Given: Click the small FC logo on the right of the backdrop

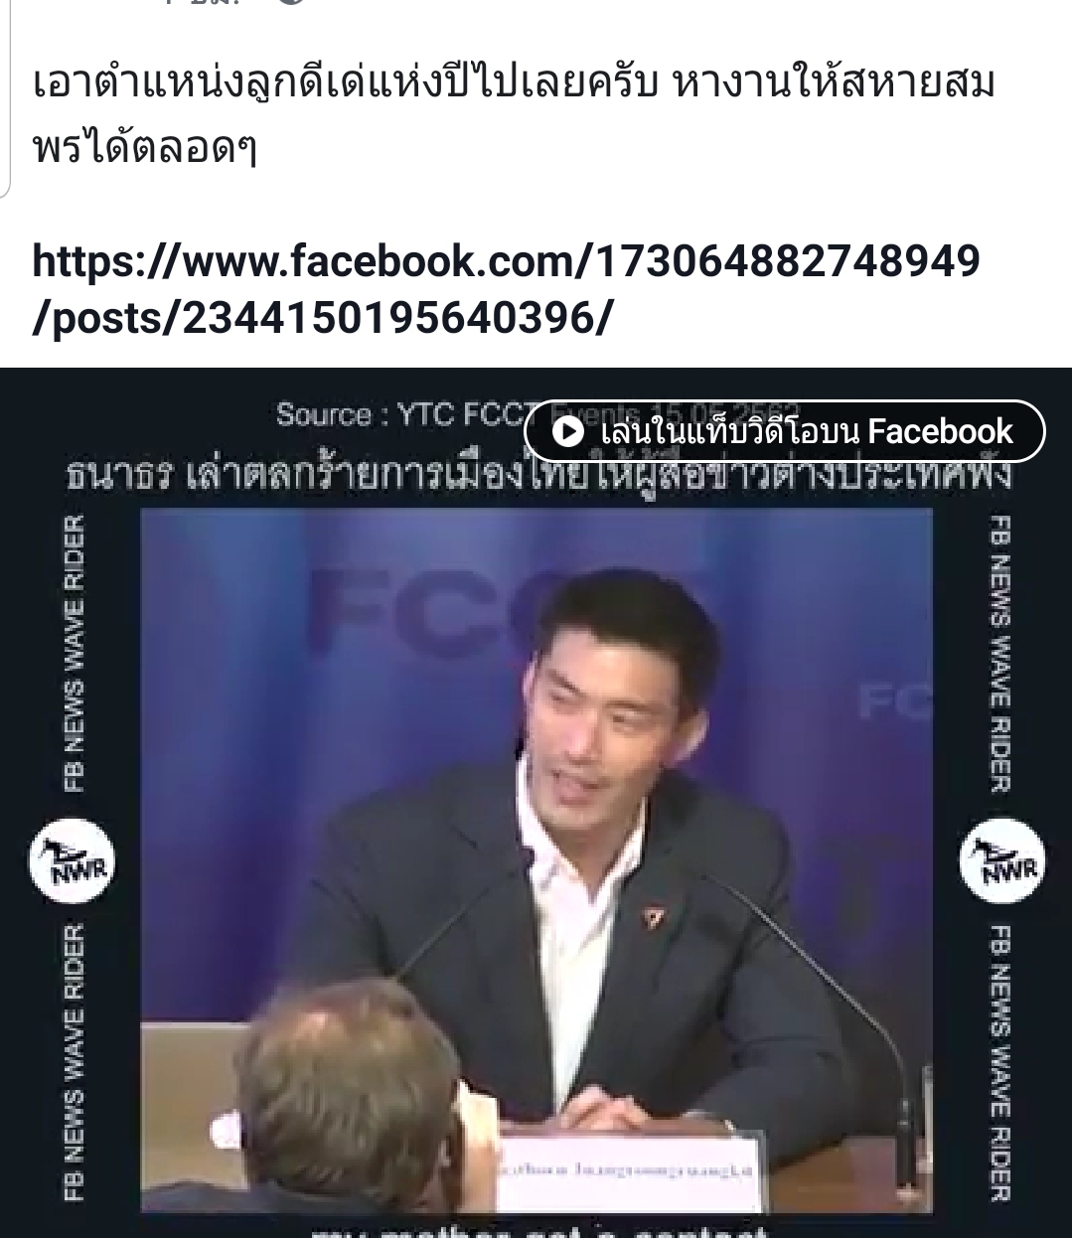Looking at the screenshot, I should click(894, 702).
